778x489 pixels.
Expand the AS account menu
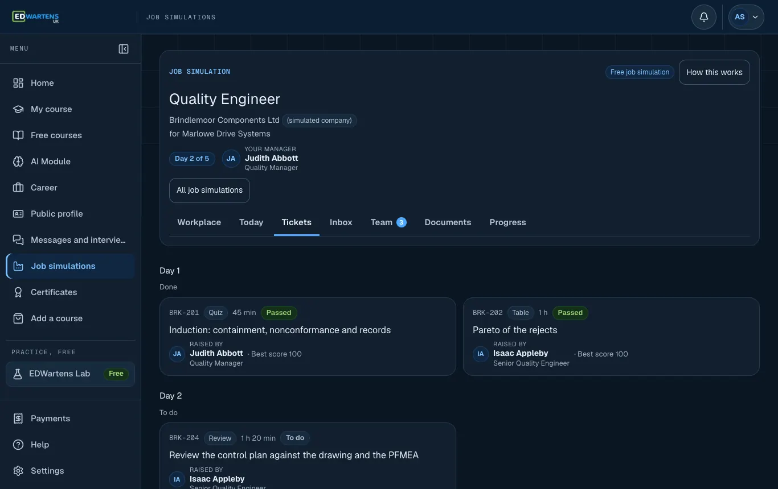[746, 17]
